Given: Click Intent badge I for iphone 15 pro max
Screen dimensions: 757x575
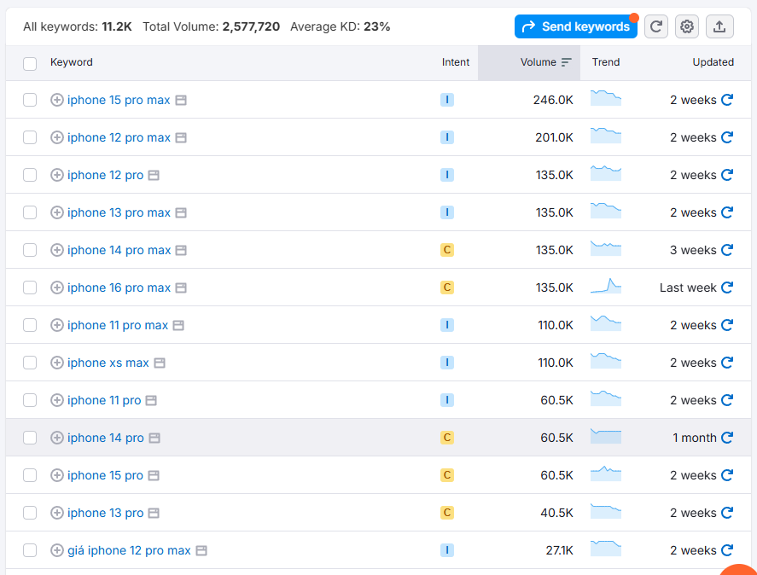Looking at the screenshot, I should 447,100.
